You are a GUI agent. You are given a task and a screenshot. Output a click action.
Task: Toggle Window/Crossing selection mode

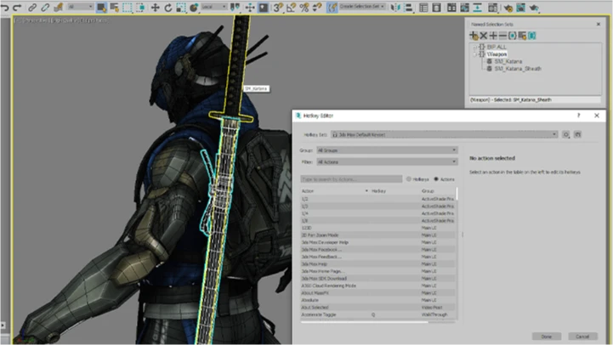tap(140, 7)
